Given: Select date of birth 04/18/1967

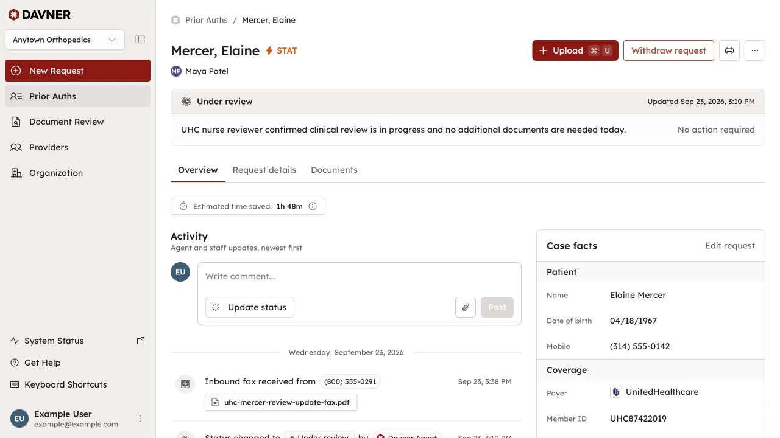Looking at the screenshot, I should pos(633,321).
